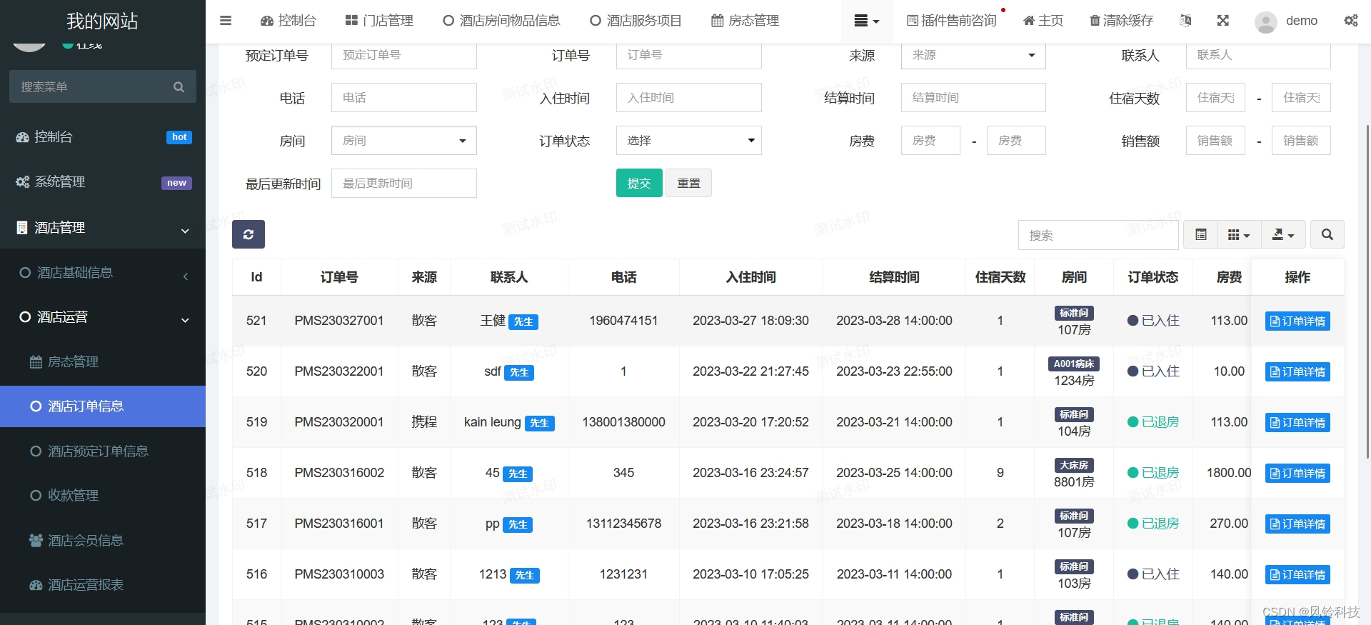1371x625 pixels.
Task: Click the 先生 tag beside kain leung
Action: pyautogui.click(x=540, y=424)
